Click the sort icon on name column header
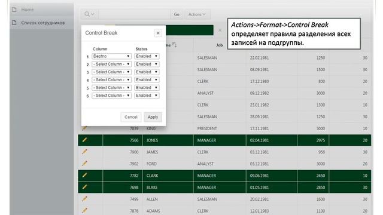The image size is (383, 215). click(174, 45)
